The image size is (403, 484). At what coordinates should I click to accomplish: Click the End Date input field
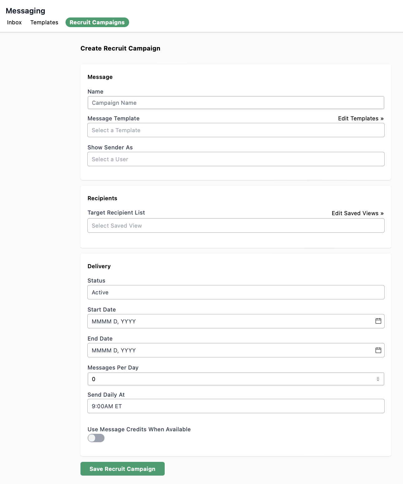[236, 350]
